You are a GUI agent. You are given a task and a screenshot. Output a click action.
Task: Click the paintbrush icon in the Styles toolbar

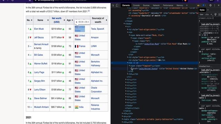pos(215,14)
